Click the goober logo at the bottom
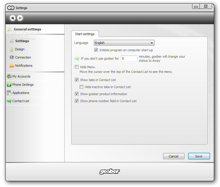This screenshot has width=220, height=187. (x=110, y=171)
